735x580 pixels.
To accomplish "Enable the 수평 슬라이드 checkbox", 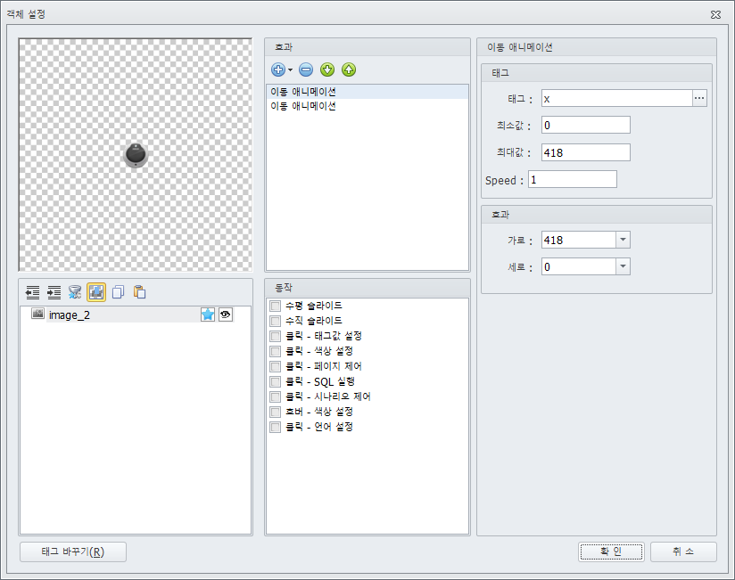I will coord(275,306).
